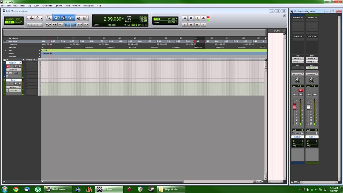Select Zoom preset 1
This screenshot has width=343, height=193.
coord(28,25)
